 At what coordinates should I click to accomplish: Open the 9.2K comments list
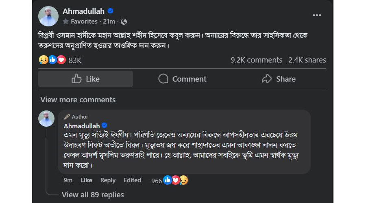[256, 60]
